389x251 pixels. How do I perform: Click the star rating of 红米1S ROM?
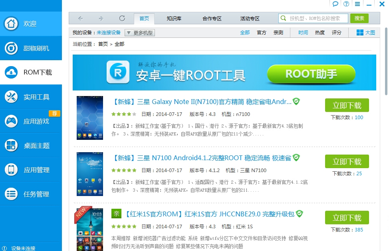click(124, 226)
